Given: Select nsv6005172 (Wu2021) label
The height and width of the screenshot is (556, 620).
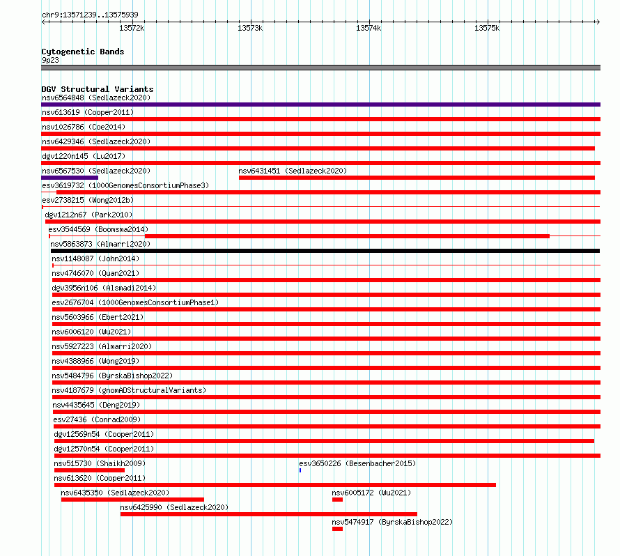Looking at the screenshot, I should click(x=371, y=493).
